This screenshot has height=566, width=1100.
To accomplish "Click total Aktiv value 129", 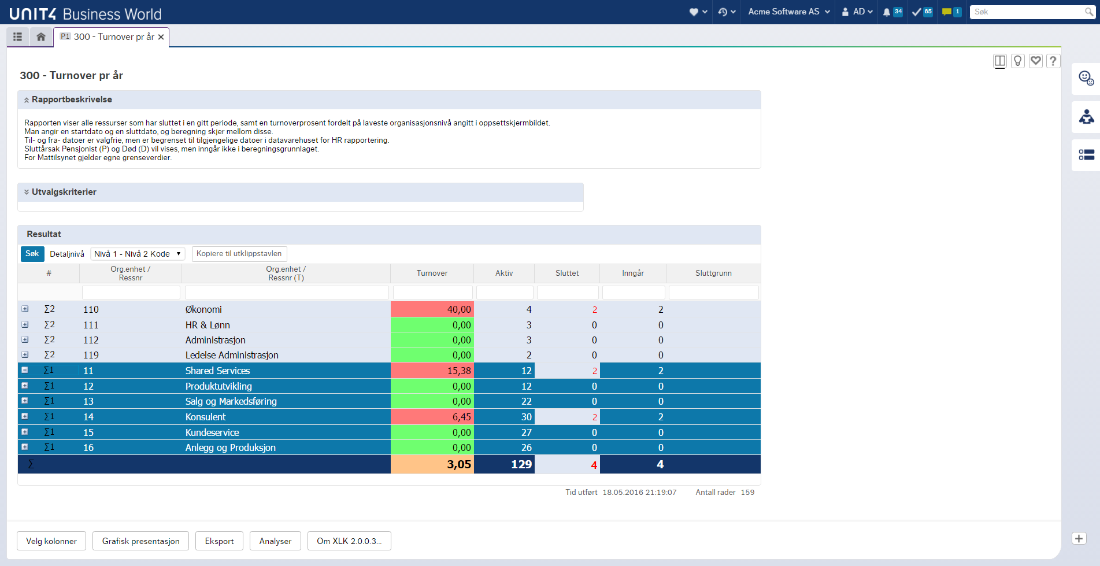I will [x=521, y=464].
